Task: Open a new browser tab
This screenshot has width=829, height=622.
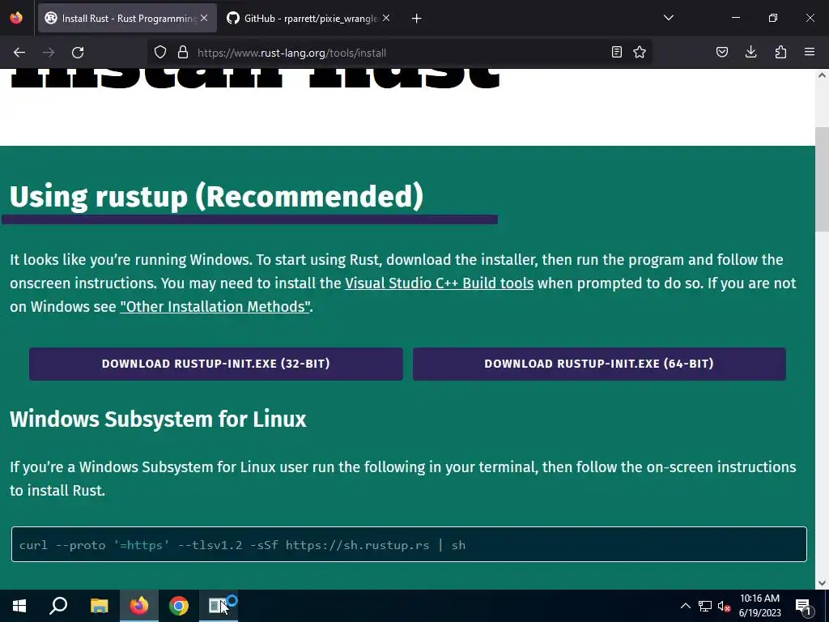Action: click(417, 19)
